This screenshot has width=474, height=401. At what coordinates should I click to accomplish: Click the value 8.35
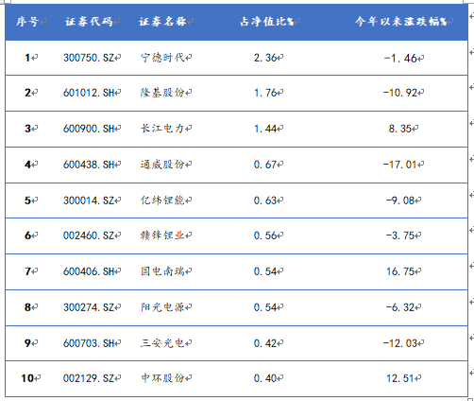point(400,129)
